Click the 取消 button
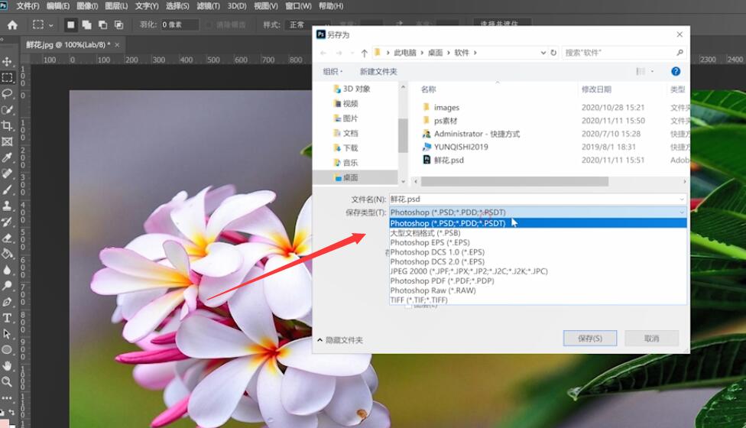The width and height of the screenshot is (746, 428). pyautogui.click(x=651, y=338)
